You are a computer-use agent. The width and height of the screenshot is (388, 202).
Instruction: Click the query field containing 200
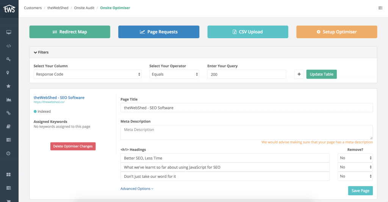(x=246, y=74)
